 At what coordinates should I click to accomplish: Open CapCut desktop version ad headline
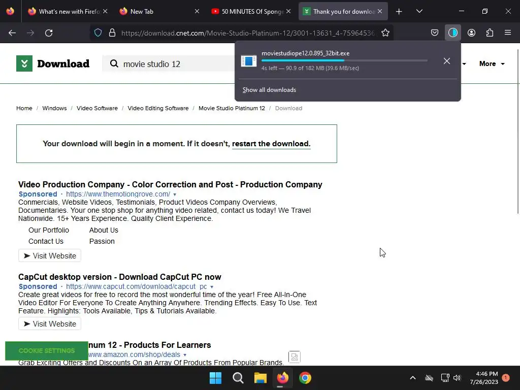click(x=120, y=277)
